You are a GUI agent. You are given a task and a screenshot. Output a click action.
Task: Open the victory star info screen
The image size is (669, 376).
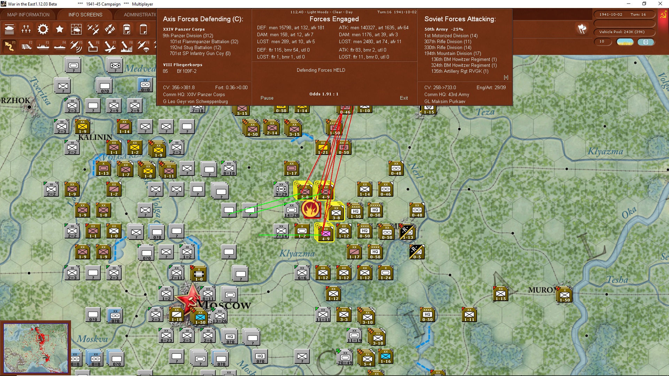pyautogui.click(x=60, y=29)
